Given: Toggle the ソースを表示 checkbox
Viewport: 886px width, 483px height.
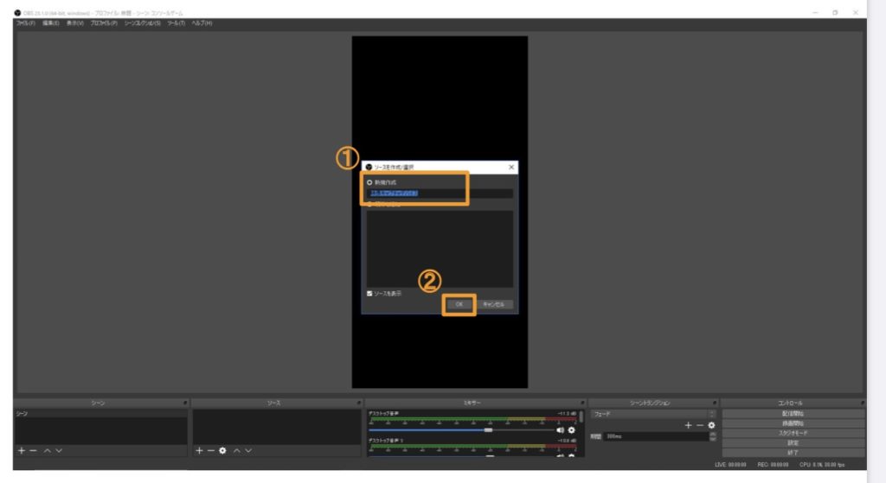Looking at the screenshot, I should (x=370, y=294).
